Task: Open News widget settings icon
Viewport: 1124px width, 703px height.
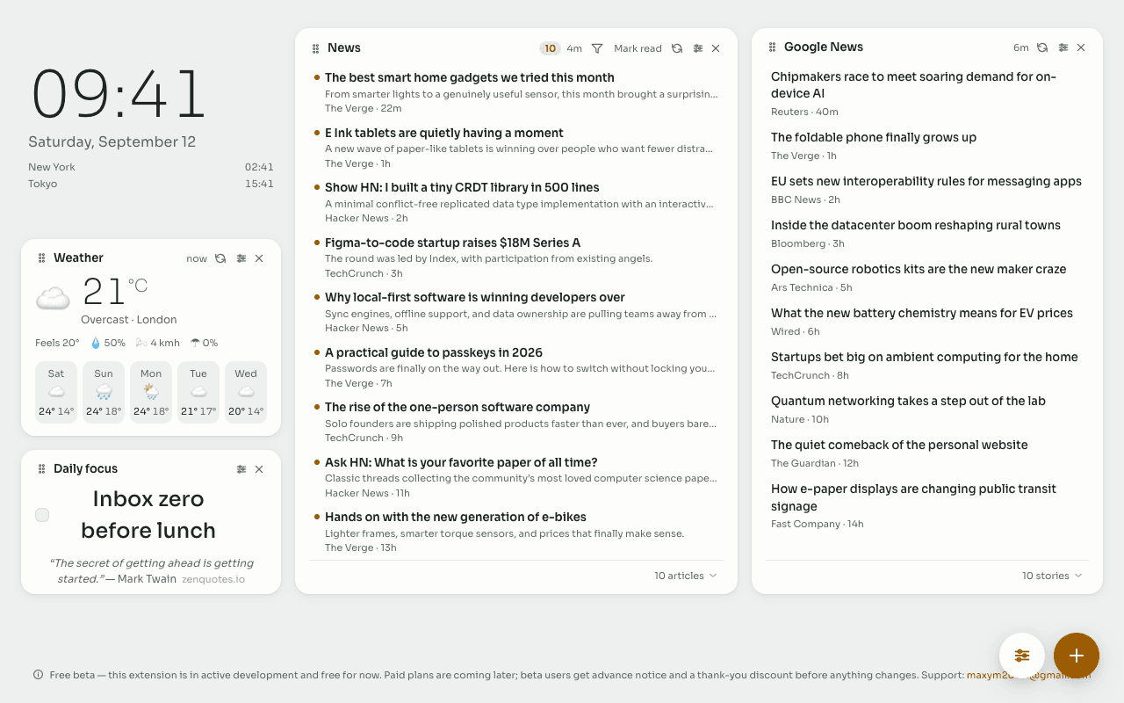Action: click(698, 48)
